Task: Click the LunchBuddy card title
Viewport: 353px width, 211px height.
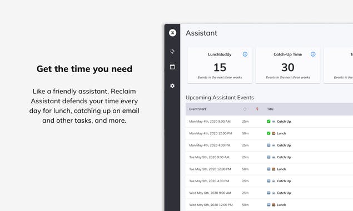Action: (x=220, y=54)
